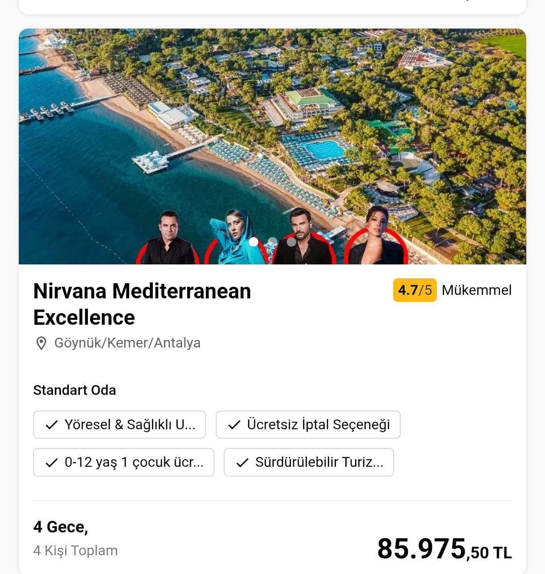Viewport: 545px width, 574px height.
Task: Click the Standart Oda room label
Action: [75, 390]
